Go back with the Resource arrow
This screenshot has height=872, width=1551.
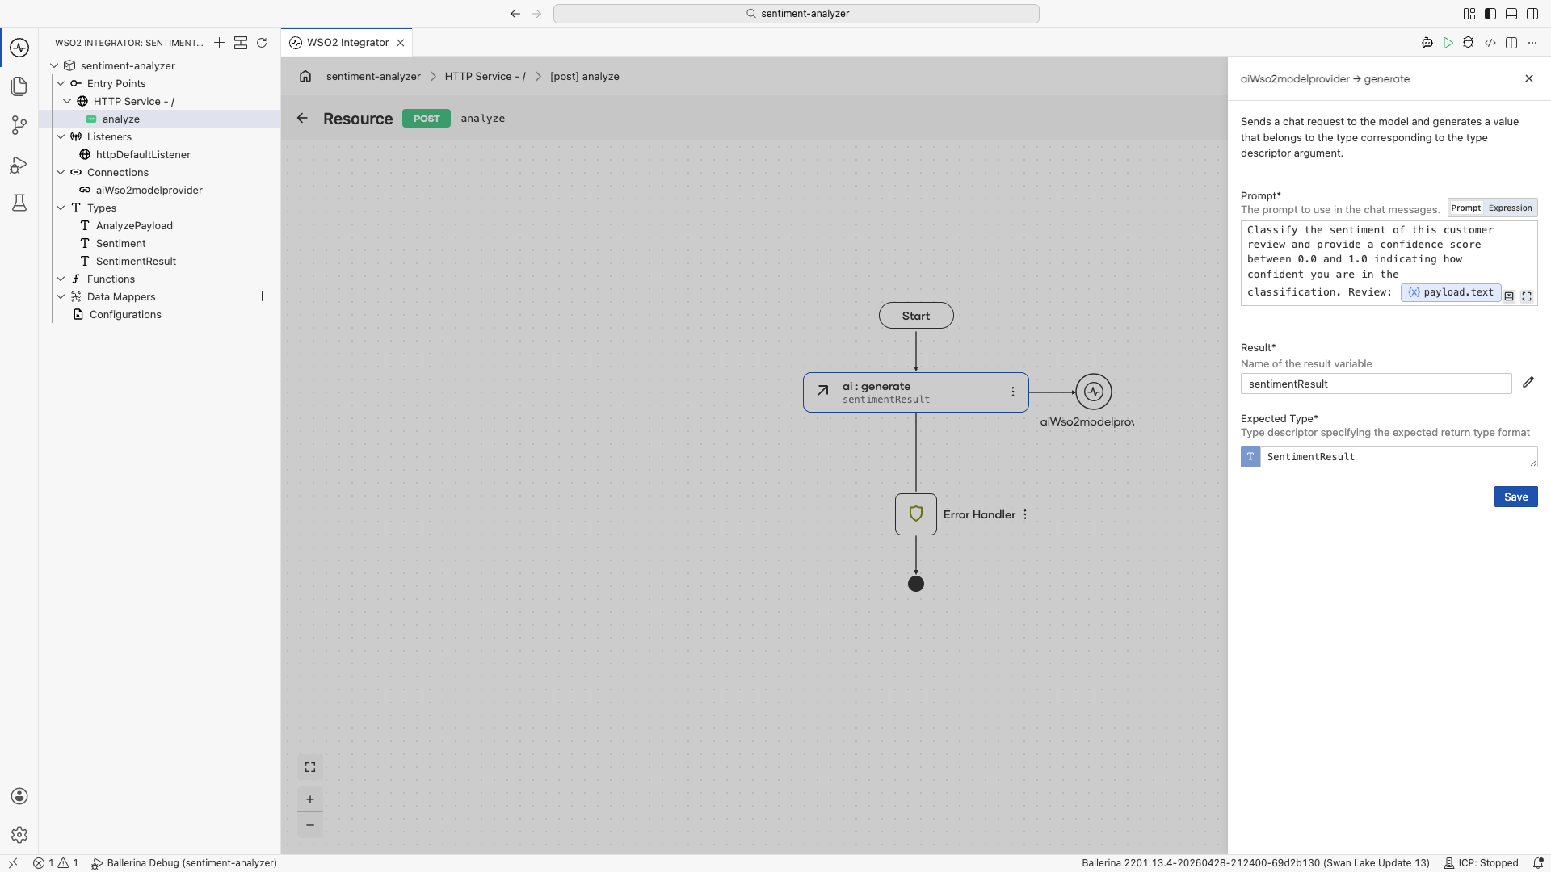click(x=302, y=118)
